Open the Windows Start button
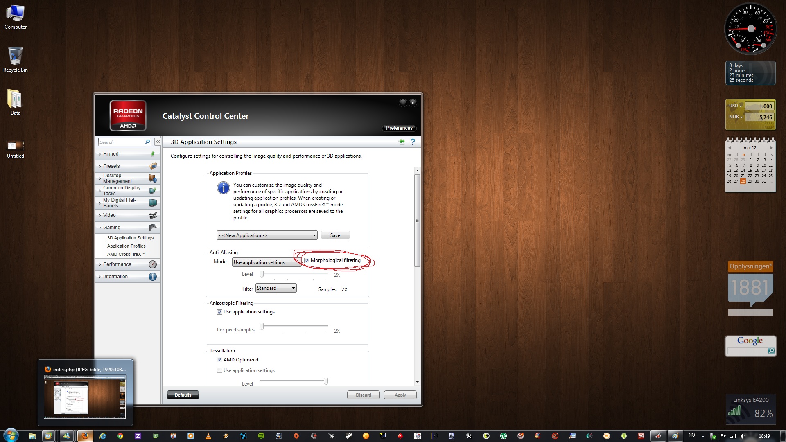The width and height of the screenshot is (786, 442). pyautogui.click(x=11, y=435)
